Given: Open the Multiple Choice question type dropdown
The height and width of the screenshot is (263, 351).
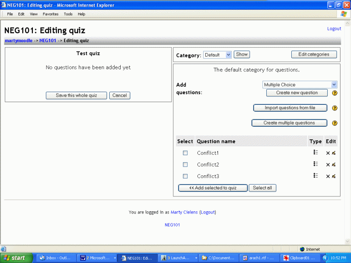Looking at the screenshot, I should [x=334, y=85].
